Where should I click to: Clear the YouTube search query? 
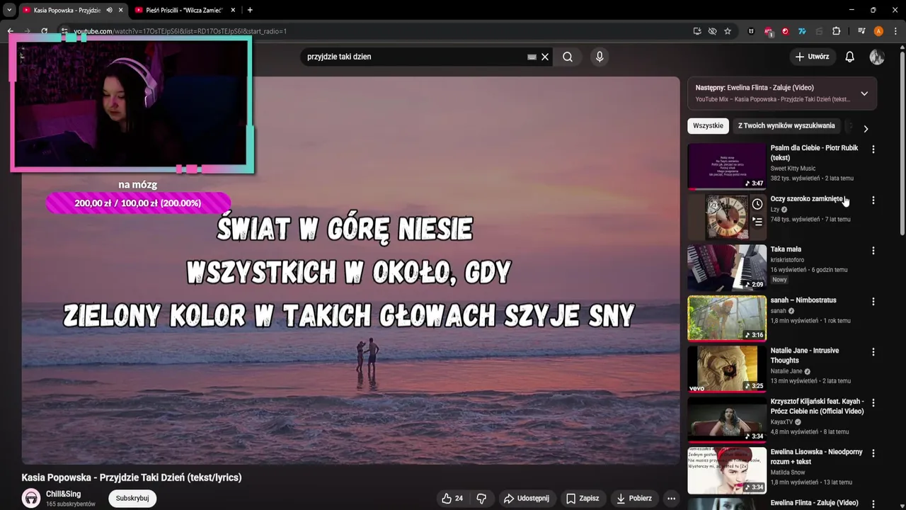(x=545, y=57)
